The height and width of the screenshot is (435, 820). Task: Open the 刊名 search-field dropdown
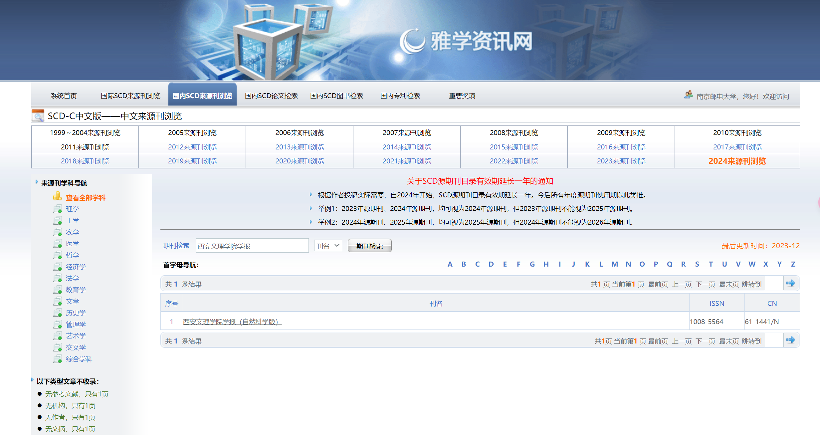pyautogui.click(x=328, y=246)
